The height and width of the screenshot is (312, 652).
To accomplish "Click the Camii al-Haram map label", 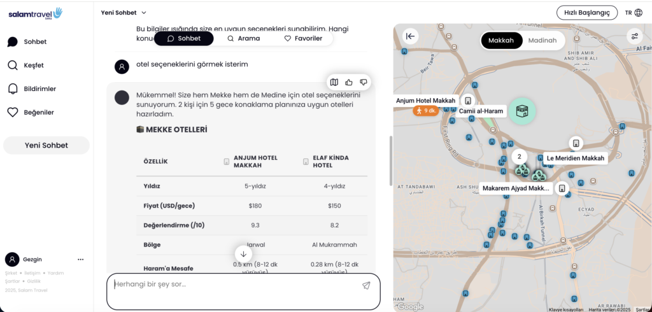I will [x=481, y=111].
